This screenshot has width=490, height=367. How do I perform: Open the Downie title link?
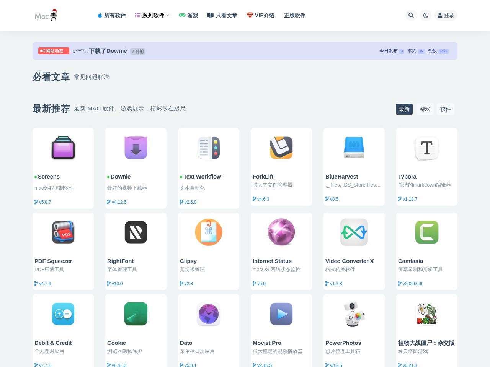click(121, 177)
